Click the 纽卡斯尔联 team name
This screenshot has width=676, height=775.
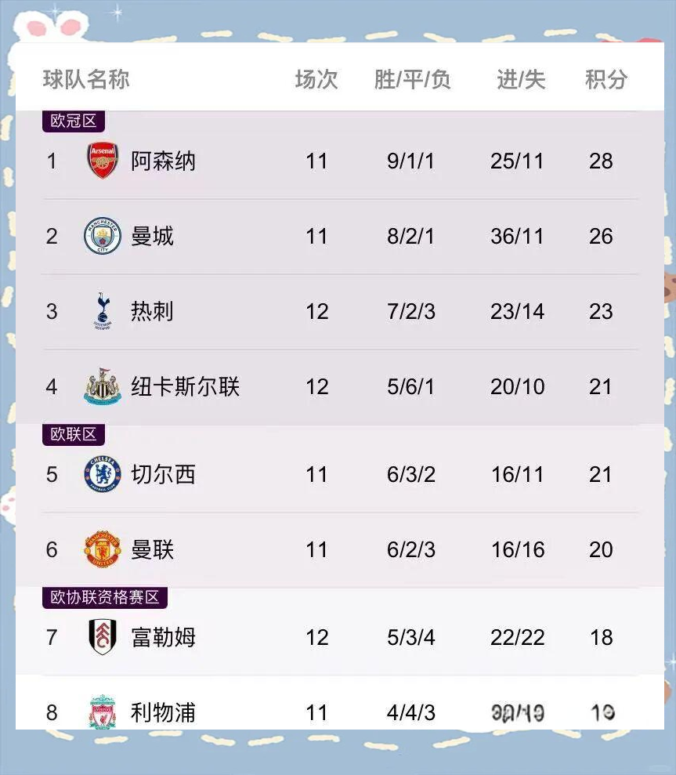[185, 386]
